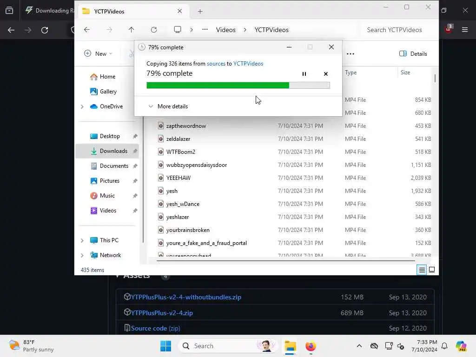Open Home in the navigation pane

(103, 77)
